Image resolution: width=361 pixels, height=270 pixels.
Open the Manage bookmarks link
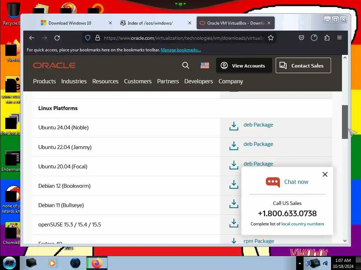coord(181,50)
